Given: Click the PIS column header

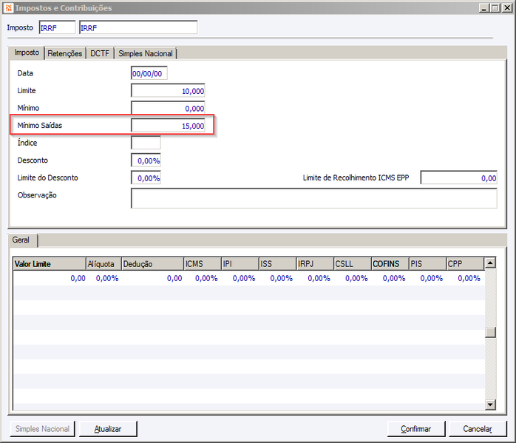Looking at the screenshot, I should tap(428, 264).
